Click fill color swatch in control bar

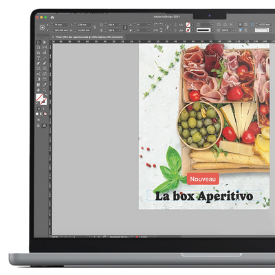click(x=188, y=25)
